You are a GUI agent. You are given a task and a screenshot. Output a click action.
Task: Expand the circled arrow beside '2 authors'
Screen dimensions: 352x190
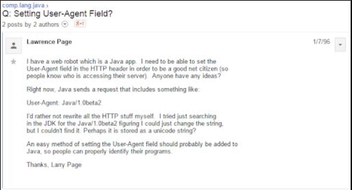pyautogui.click(x=65, y=24)
